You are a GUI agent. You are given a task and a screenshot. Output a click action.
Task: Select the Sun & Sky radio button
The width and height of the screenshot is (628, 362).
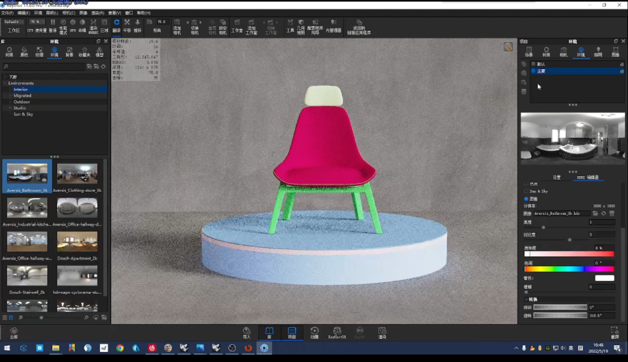527,191
